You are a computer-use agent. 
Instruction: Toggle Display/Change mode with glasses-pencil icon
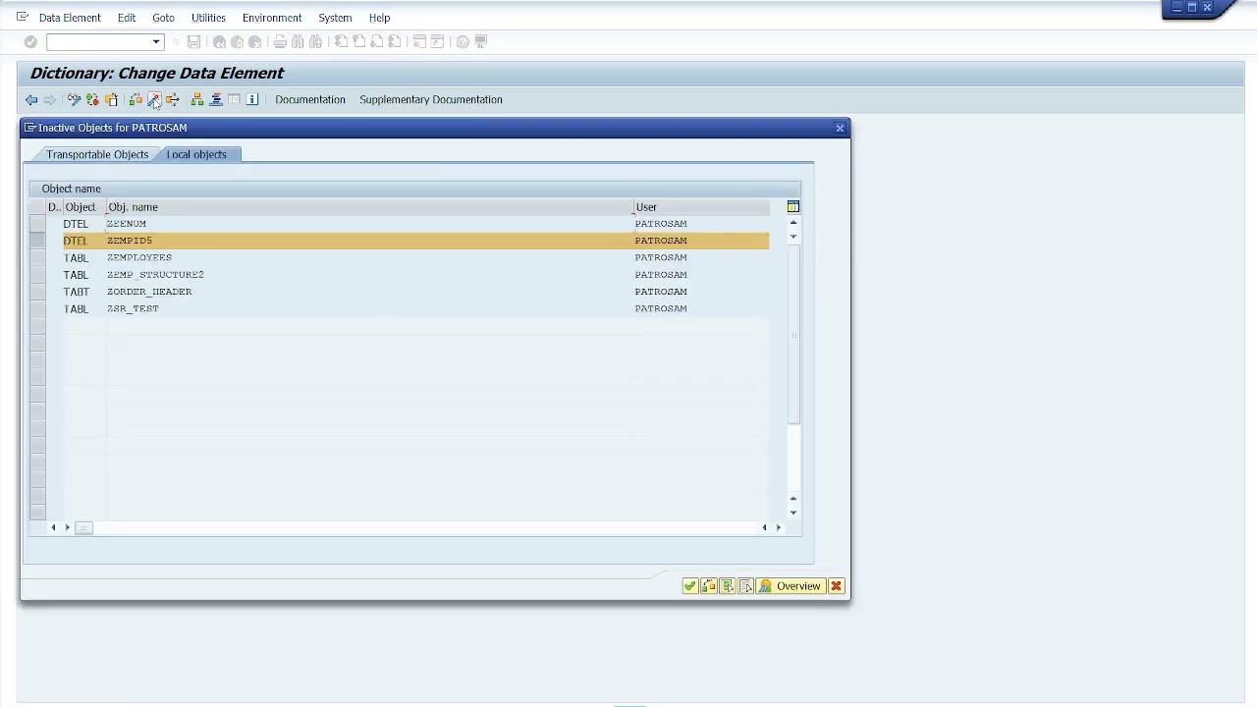[74, 99]
